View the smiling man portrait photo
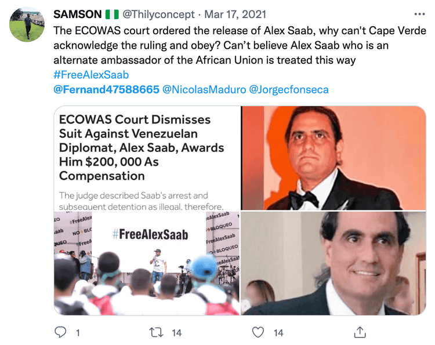 [333, 263]
